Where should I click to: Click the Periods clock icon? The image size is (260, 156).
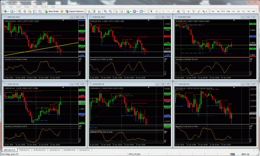[134, 11]
